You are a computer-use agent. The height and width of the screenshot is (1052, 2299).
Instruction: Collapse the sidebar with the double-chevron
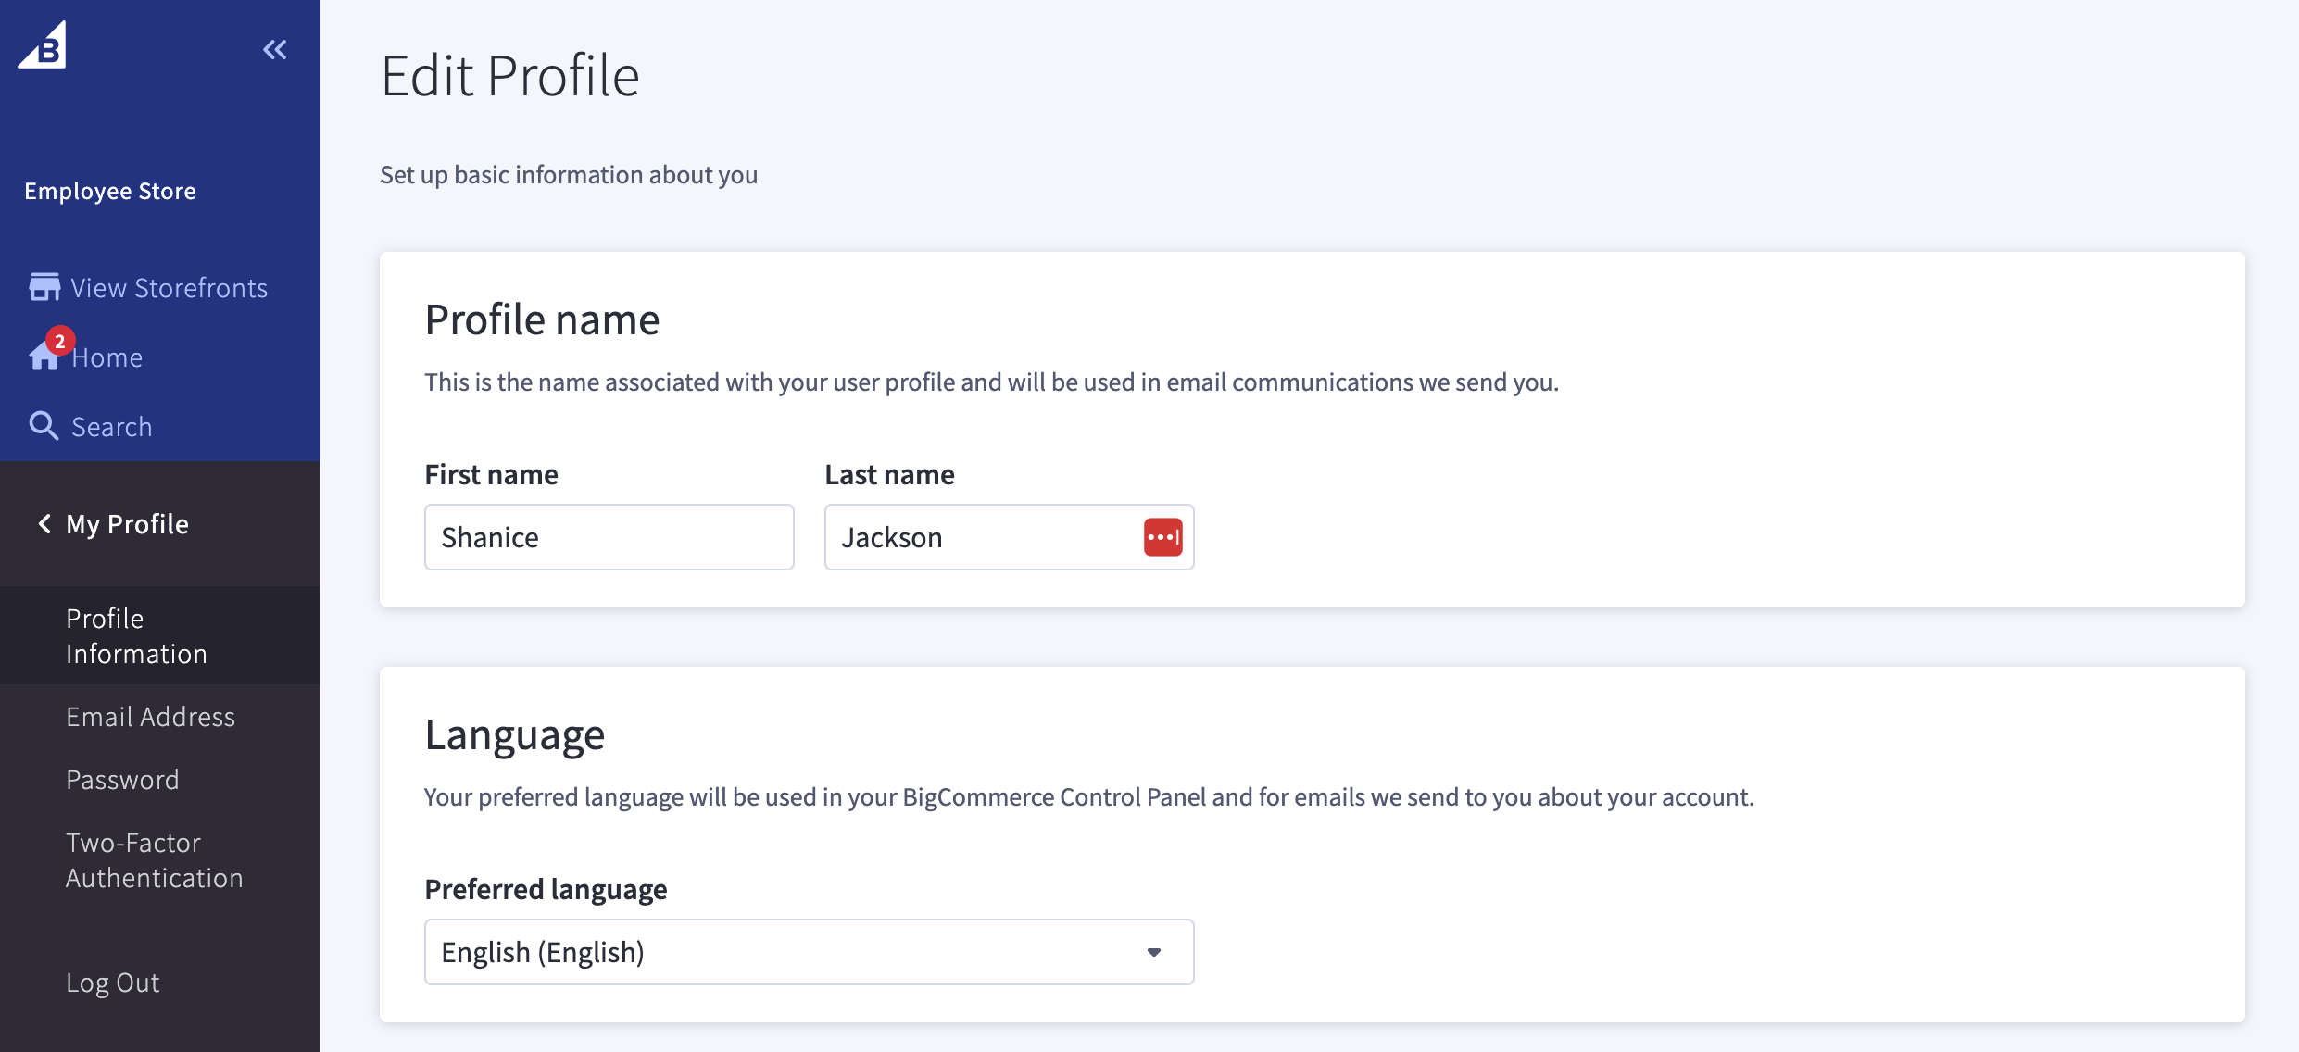click(x=274, y=48)
